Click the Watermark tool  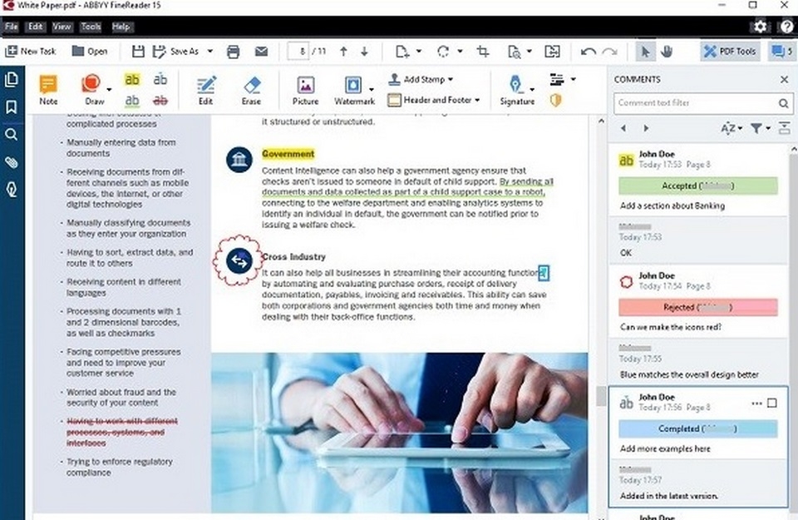353,90
